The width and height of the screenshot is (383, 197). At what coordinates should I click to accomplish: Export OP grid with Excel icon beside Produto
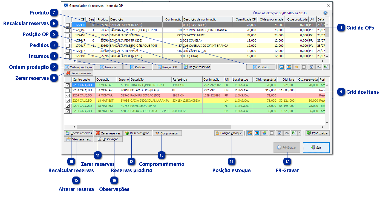tap(326, 67)
